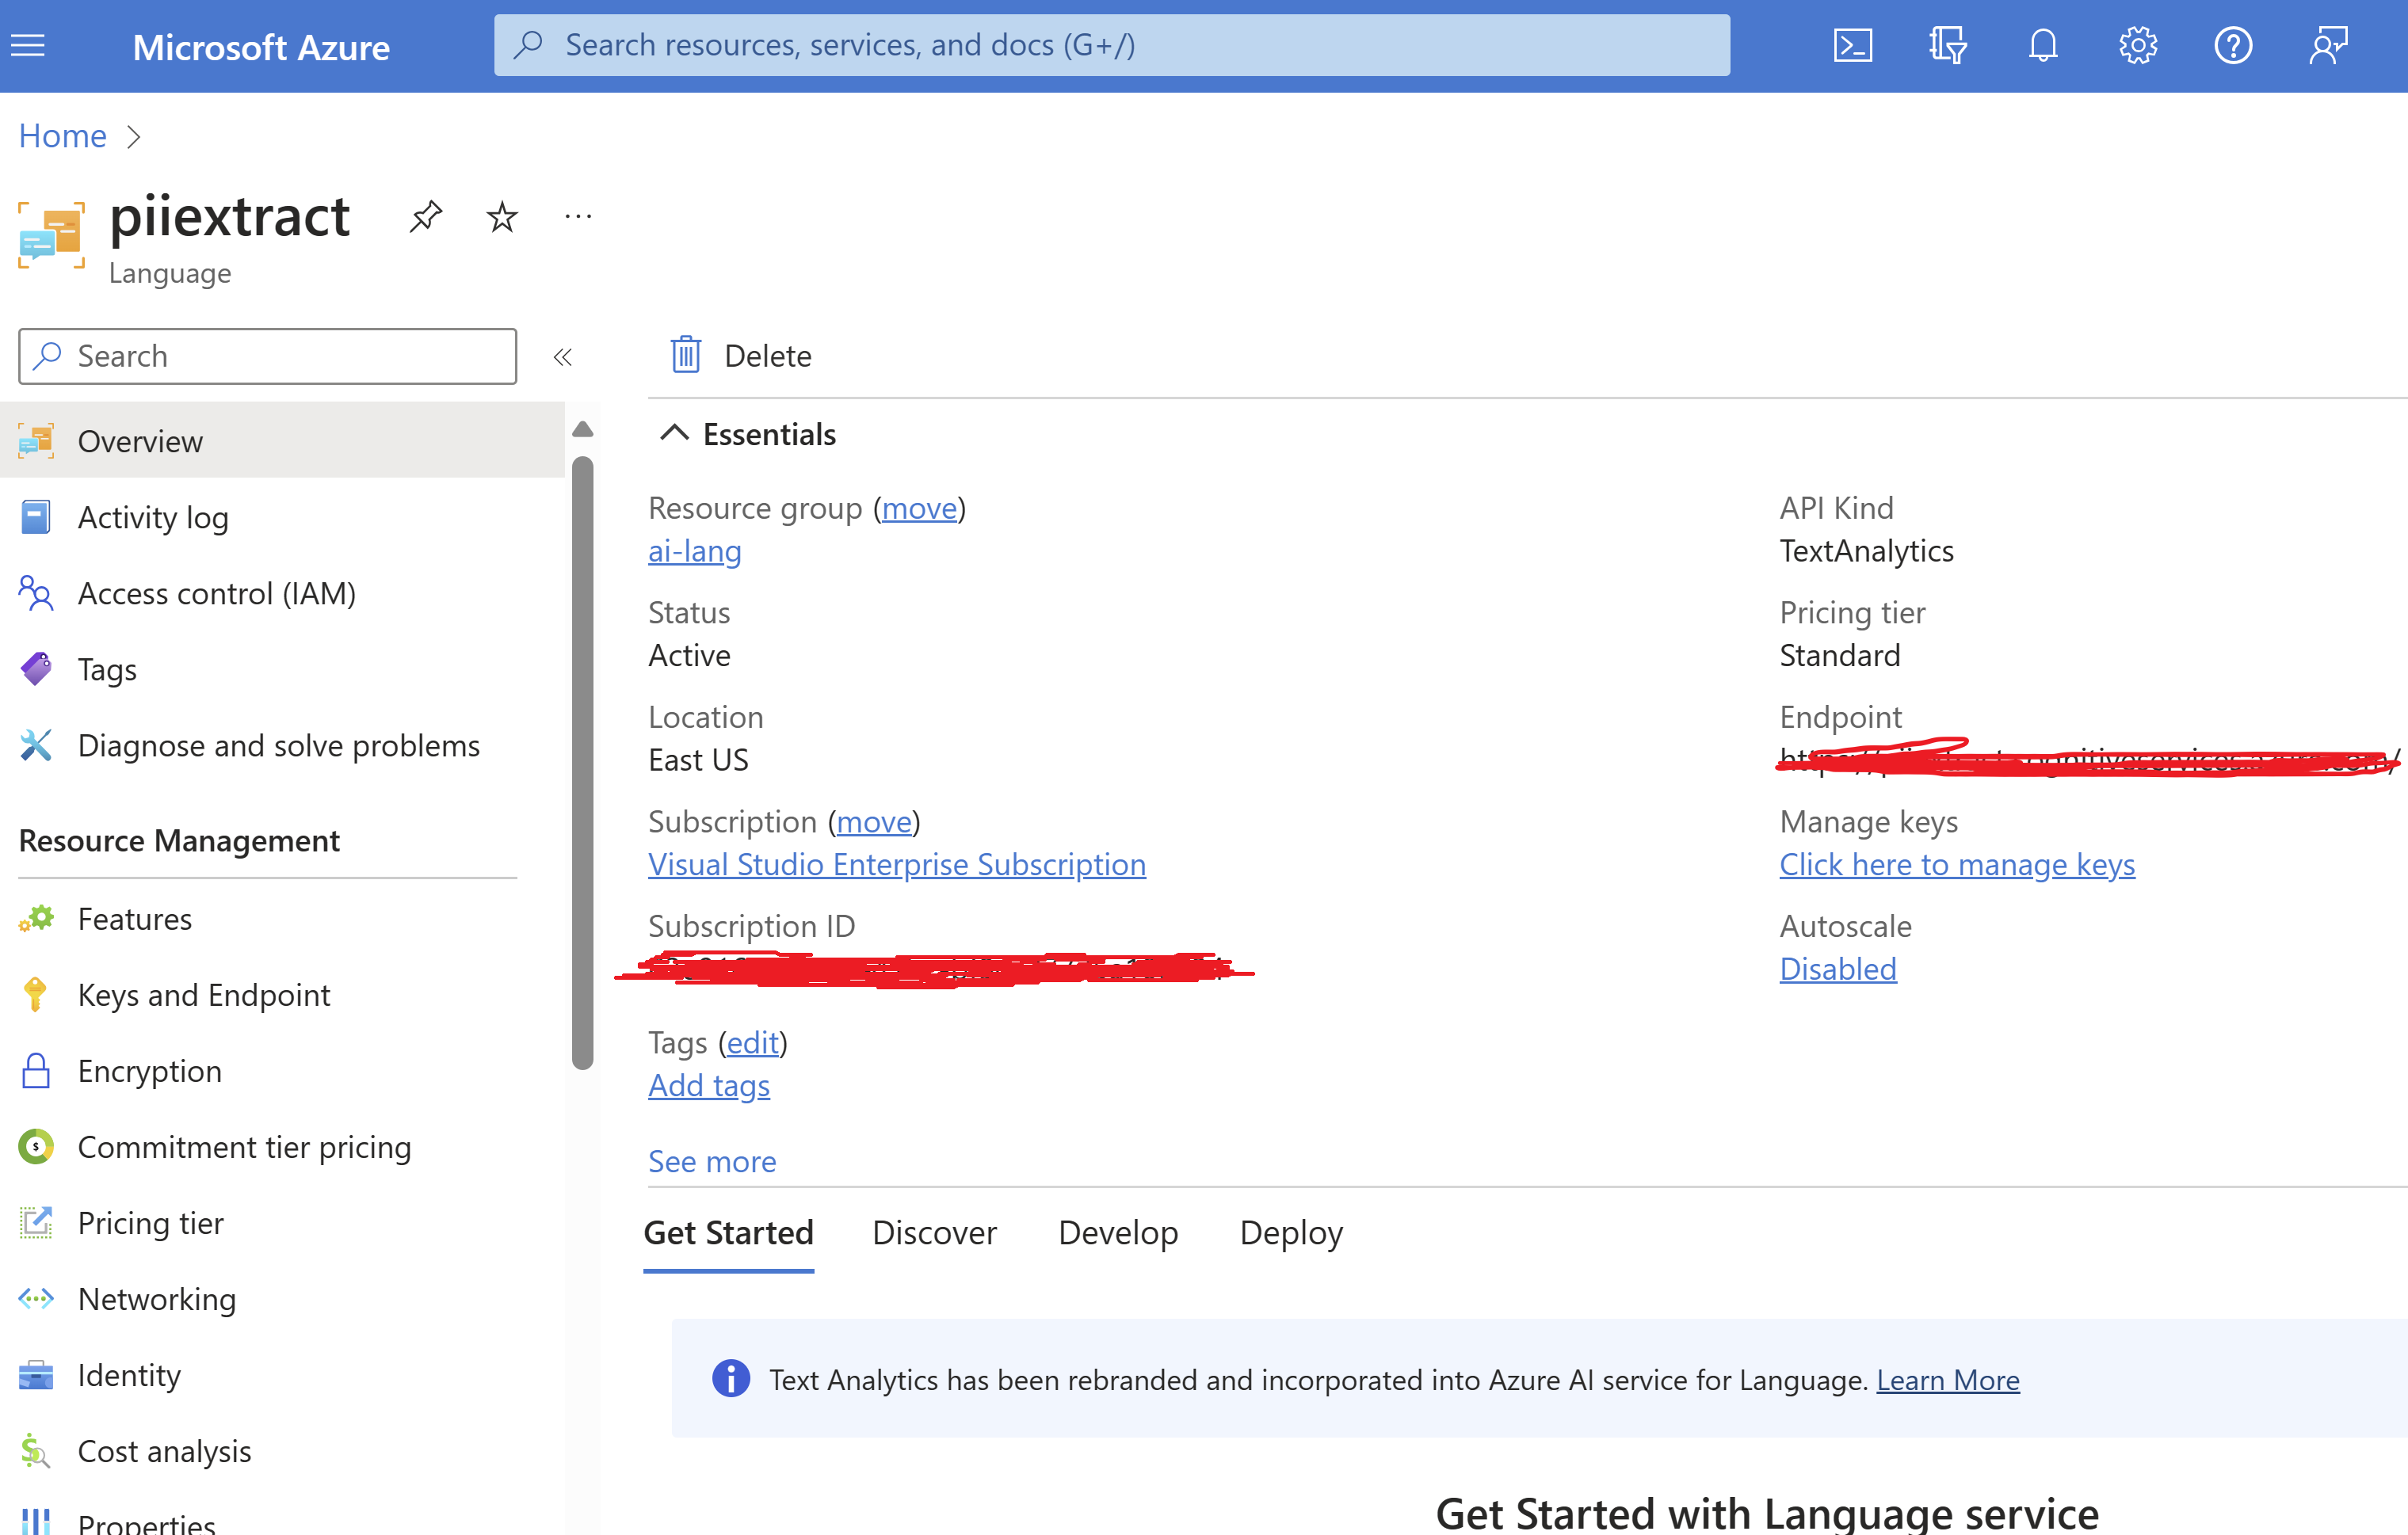Click edit link next to Tags
Screen dimensions: 2408x1535
[752, 1042]
